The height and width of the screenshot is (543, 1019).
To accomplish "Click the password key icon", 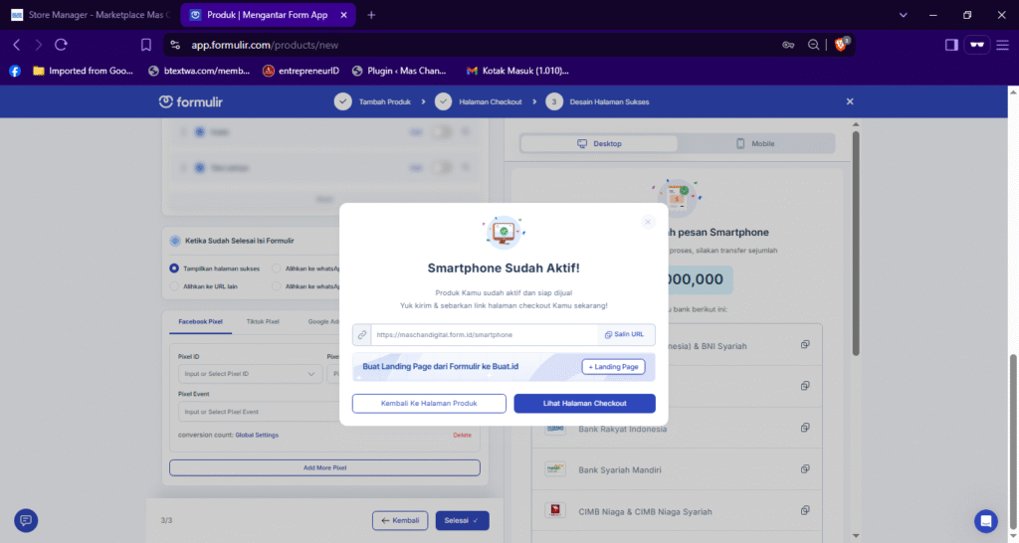I will click(788, 45).
